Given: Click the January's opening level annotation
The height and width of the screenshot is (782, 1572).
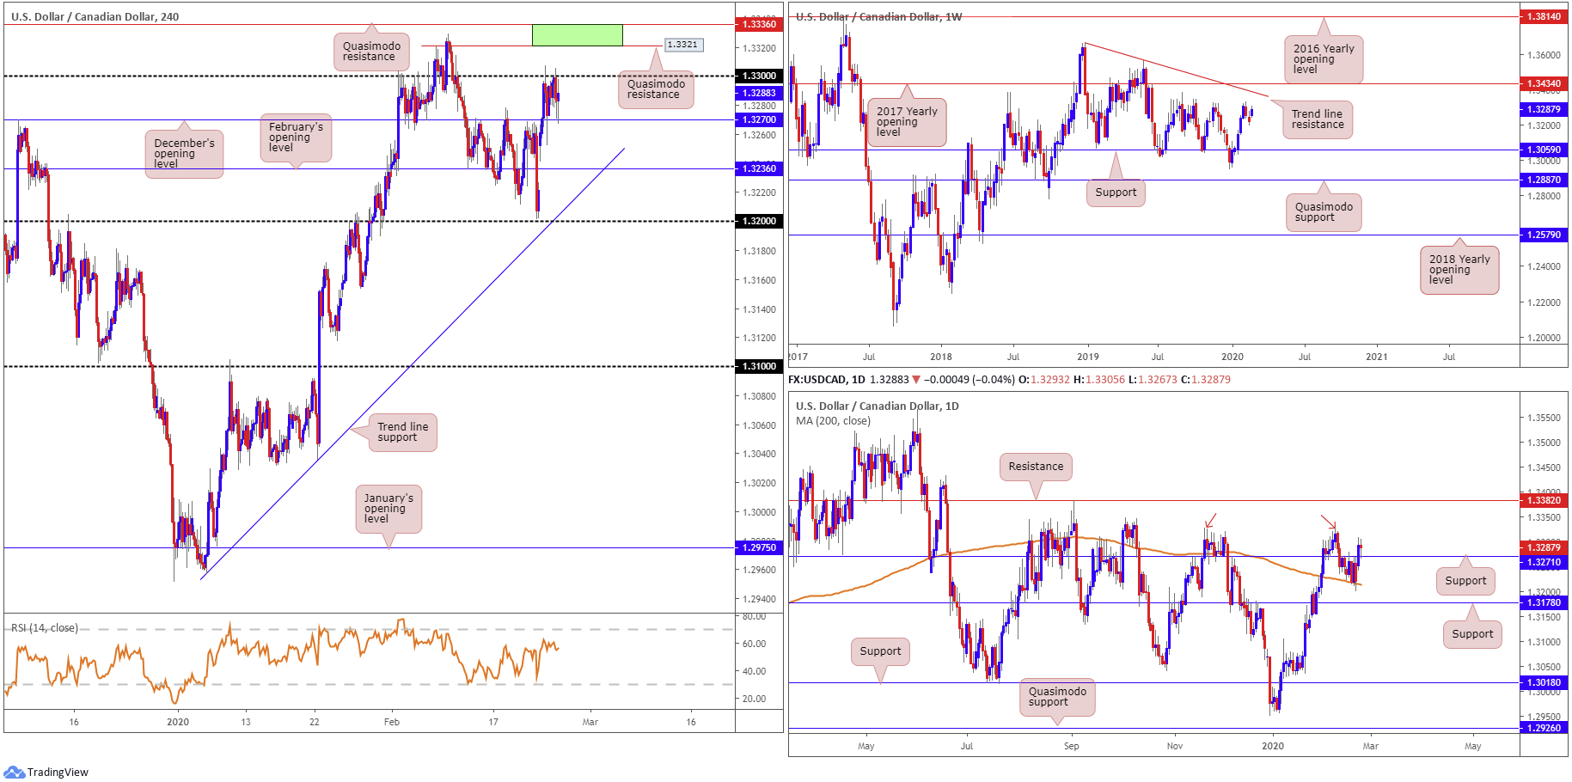Looking at the screenshot, I should (388, 509).
